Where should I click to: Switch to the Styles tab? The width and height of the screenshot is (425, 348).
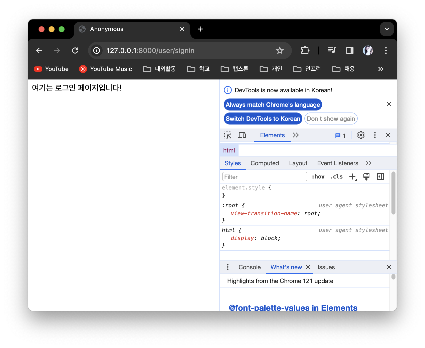pyautogui.click(x=233, y=163)
